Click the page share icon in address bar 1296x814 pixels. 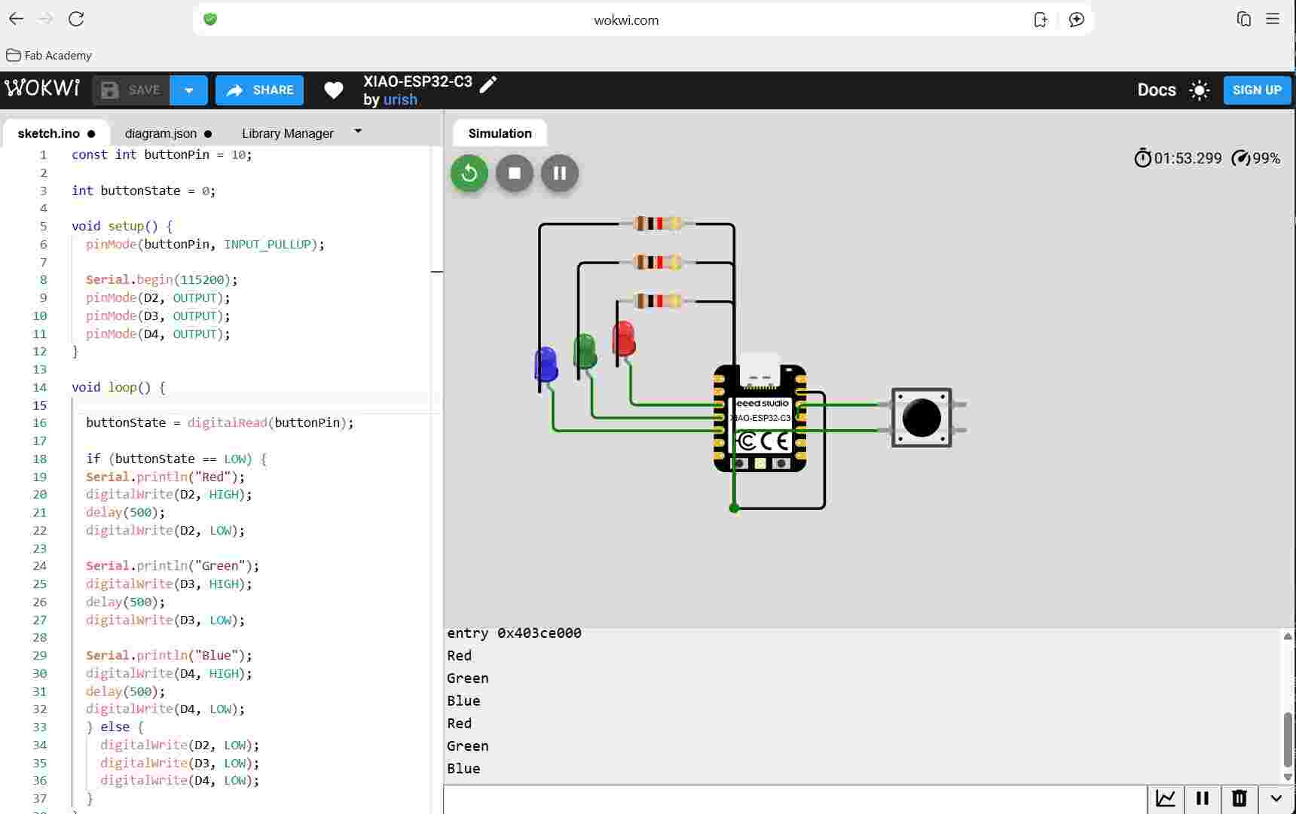[1041, 20]
